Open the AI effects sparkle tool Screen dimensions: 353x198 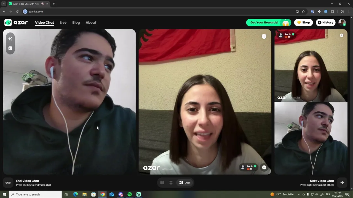coord(10,39)
